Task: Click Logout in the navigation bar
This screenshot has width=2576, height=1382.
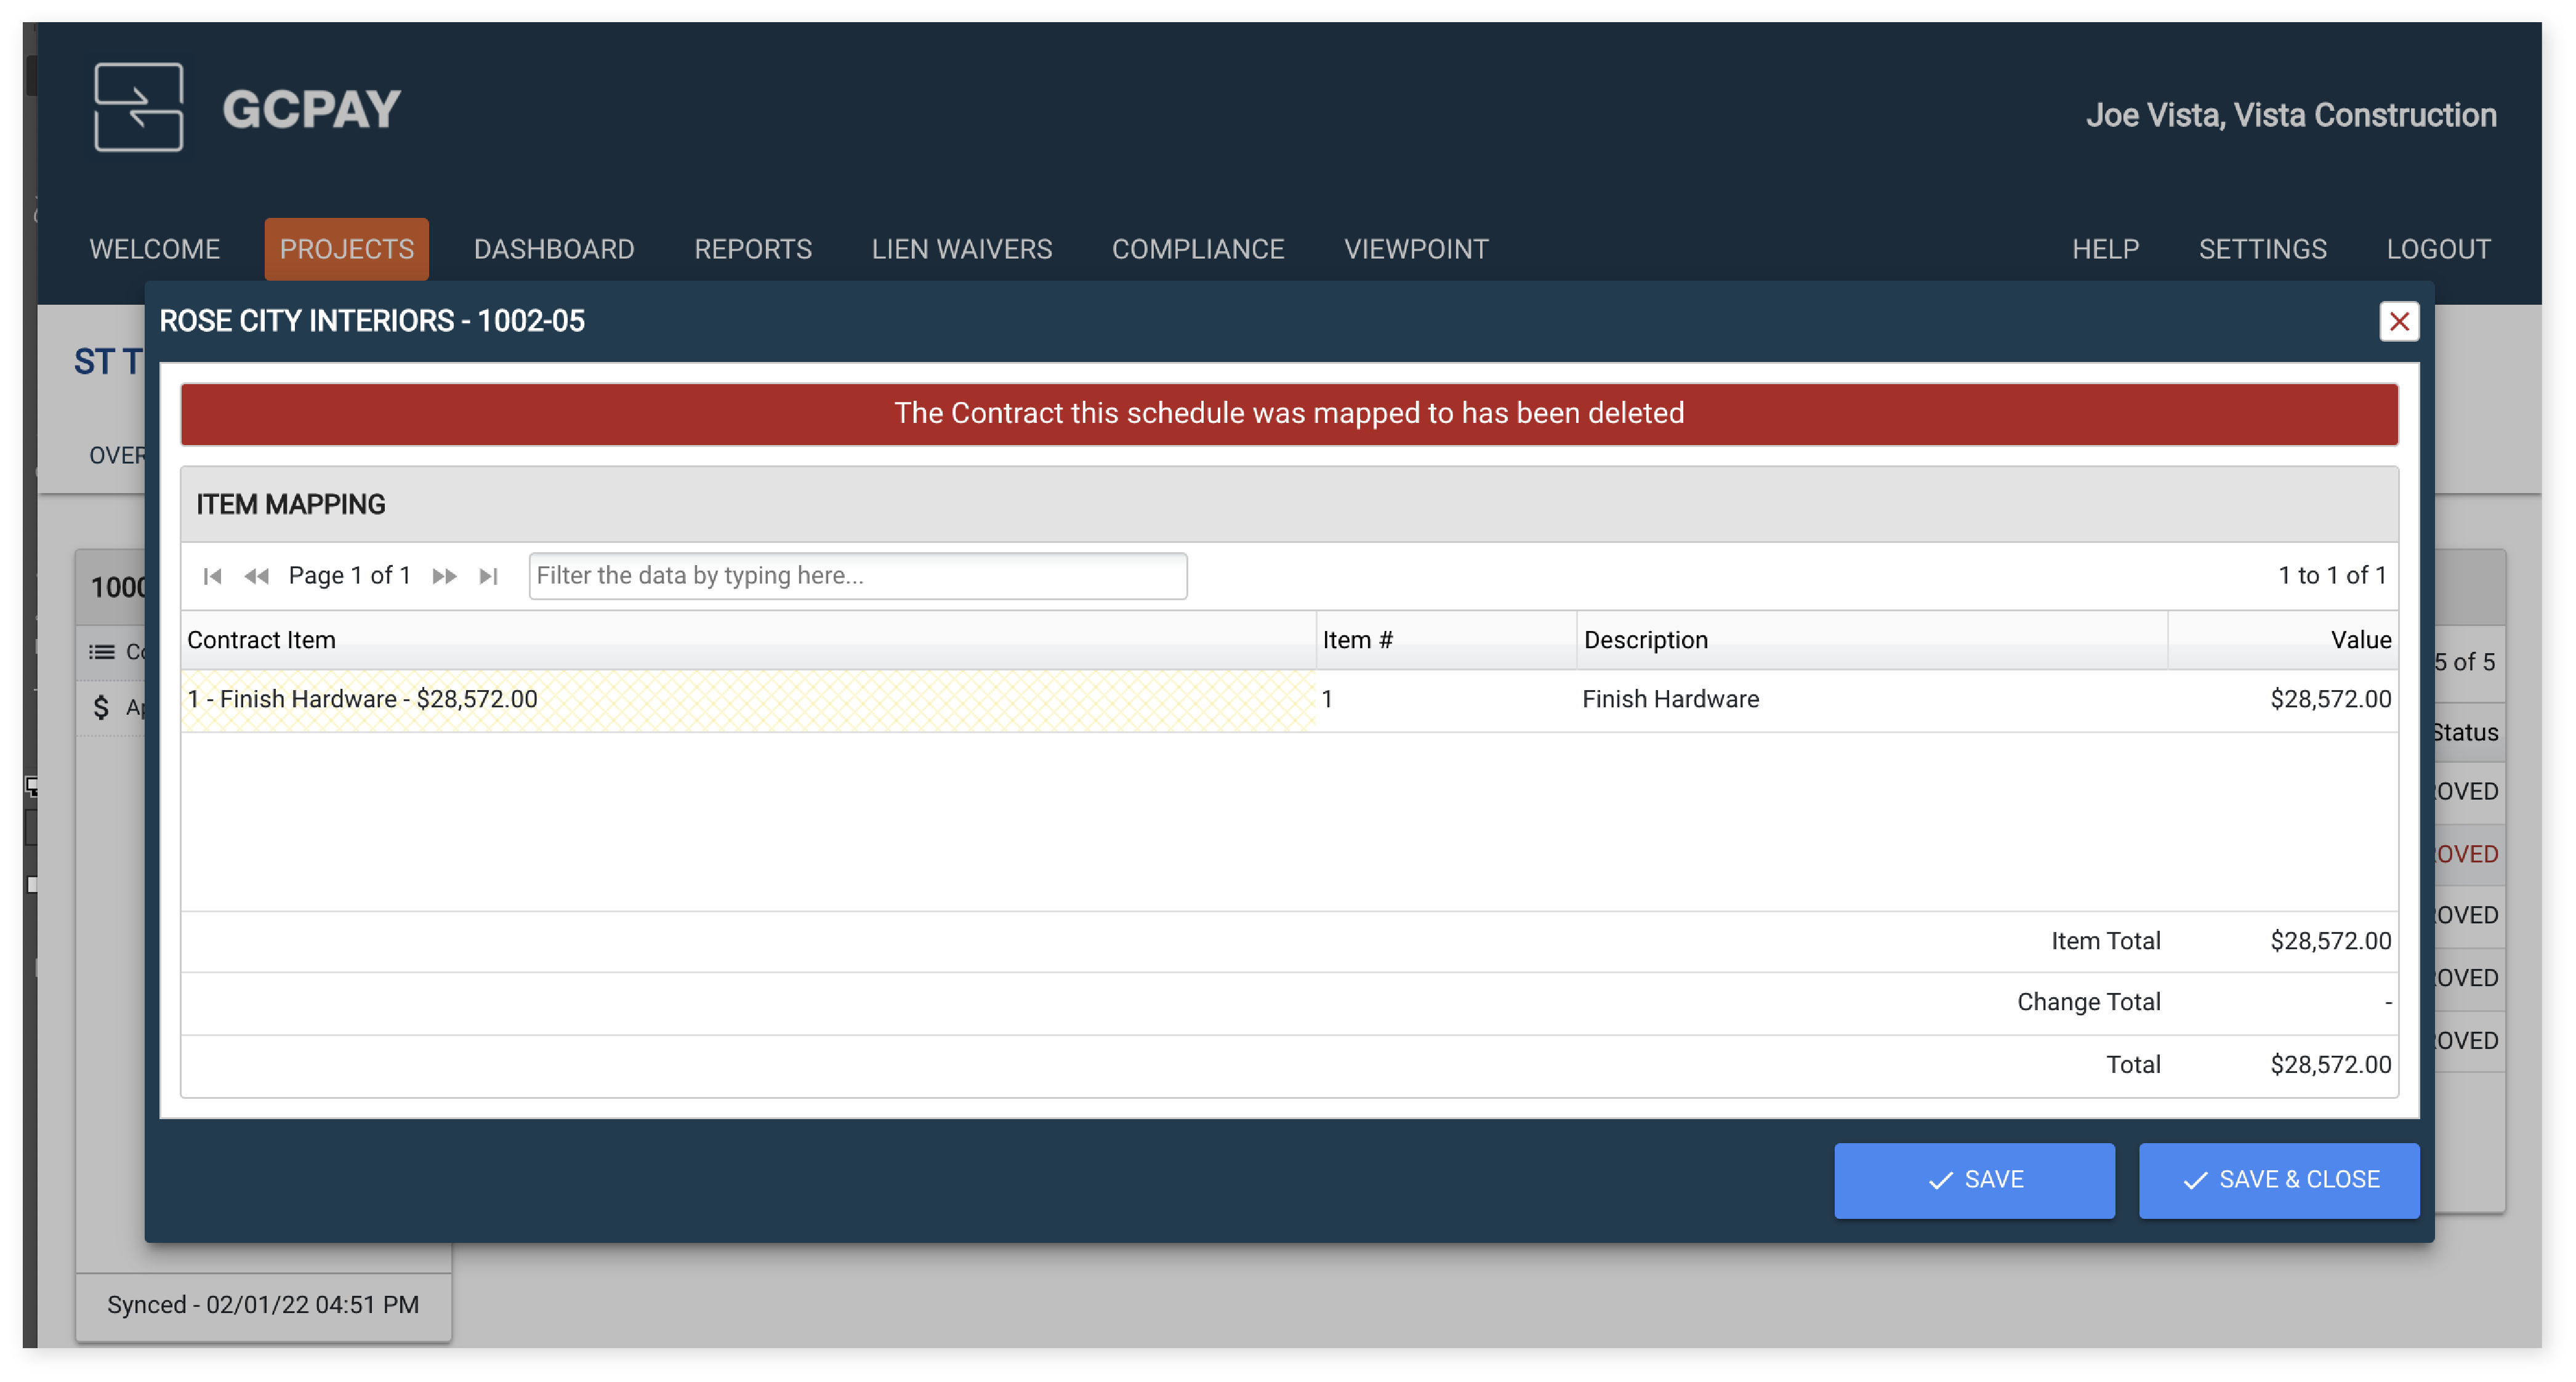Action: (2438, 249)
